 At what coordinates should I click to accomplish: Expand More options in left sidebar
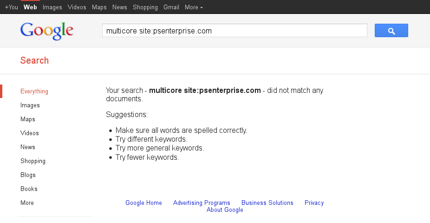[27, 203]
